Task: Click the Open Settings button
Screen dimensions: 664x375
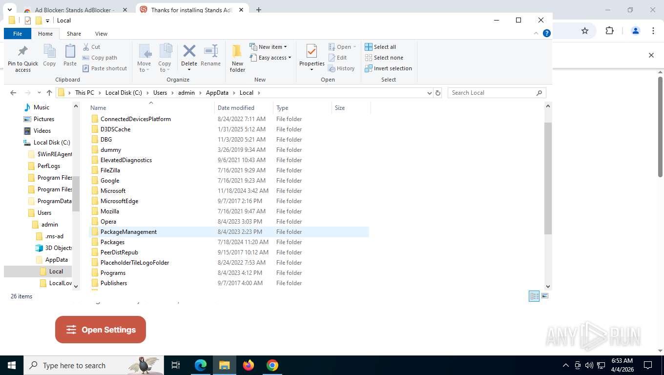Action: (x=101, y=330)
